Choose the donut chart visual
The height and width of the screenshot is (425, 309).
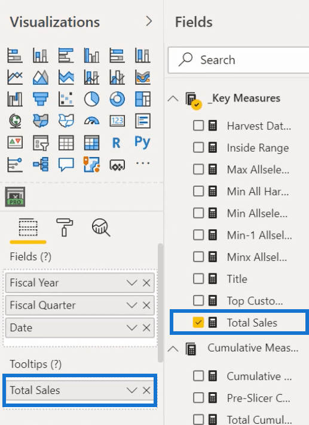[117, 99]
